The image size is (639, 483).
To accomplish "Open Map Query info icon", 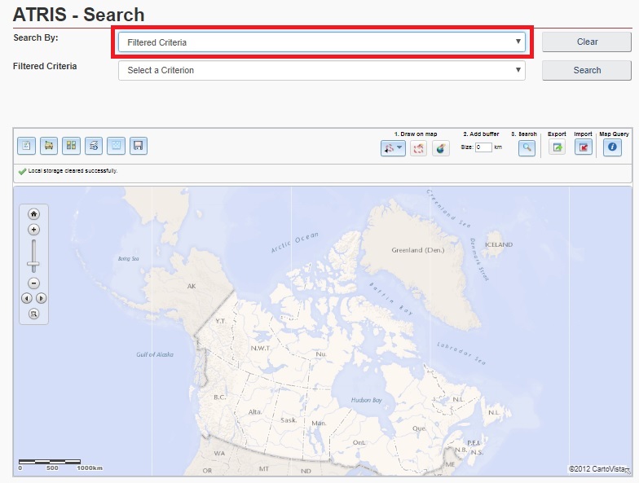I will tap(611, 147).
